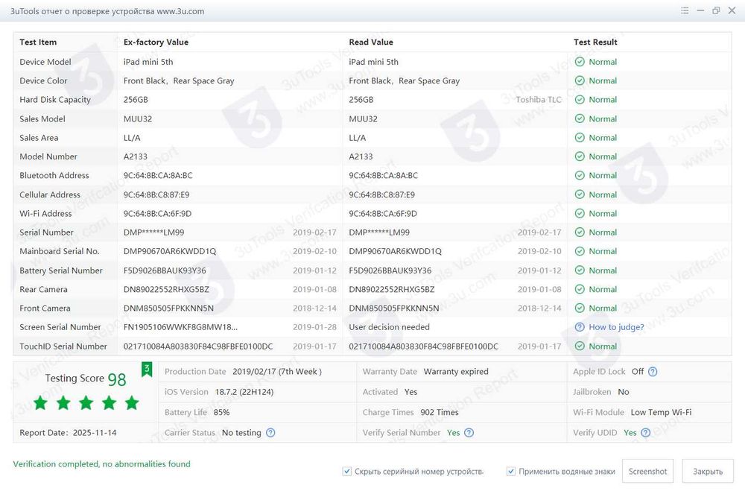This screenshot has height=494, width=745.
Task: Click the green 3uTools badge by Testing Score
Action: pyautogui.click(x=147, y=369)
